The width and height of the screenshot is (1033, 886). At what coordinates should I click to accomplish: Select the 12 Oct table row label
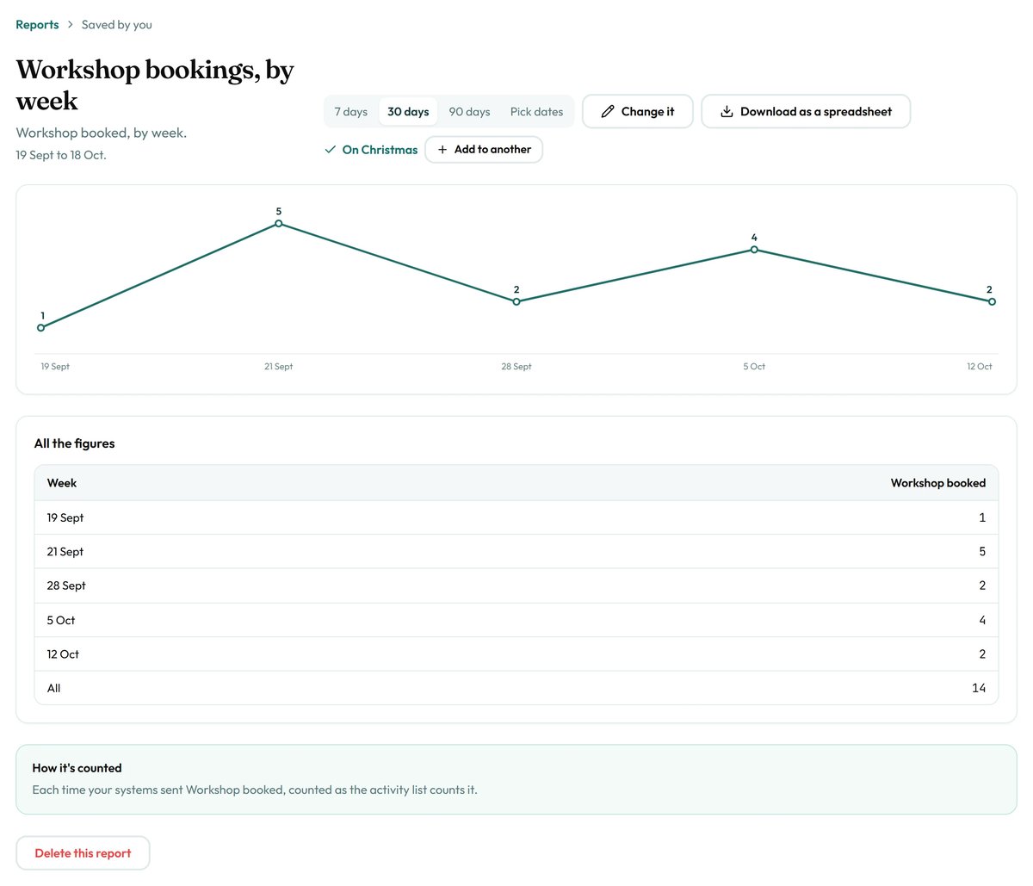tap(63, 654)
